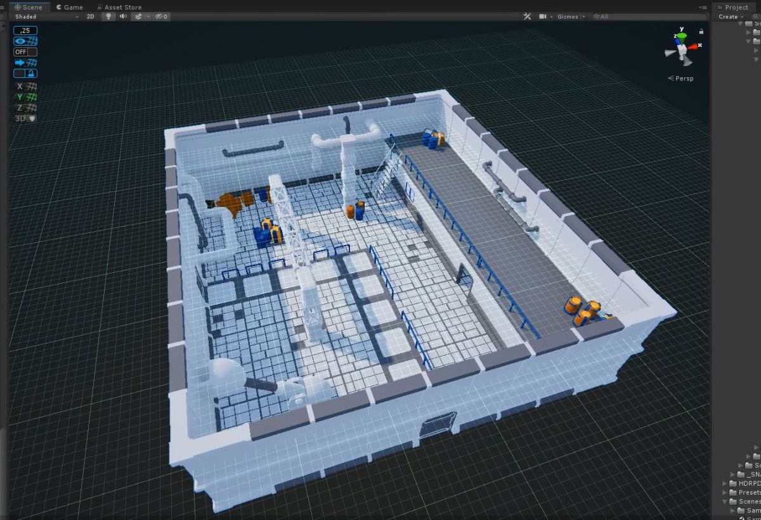Select the HDRPD folder in Project

pyautogui.click(x=745, y=483)
